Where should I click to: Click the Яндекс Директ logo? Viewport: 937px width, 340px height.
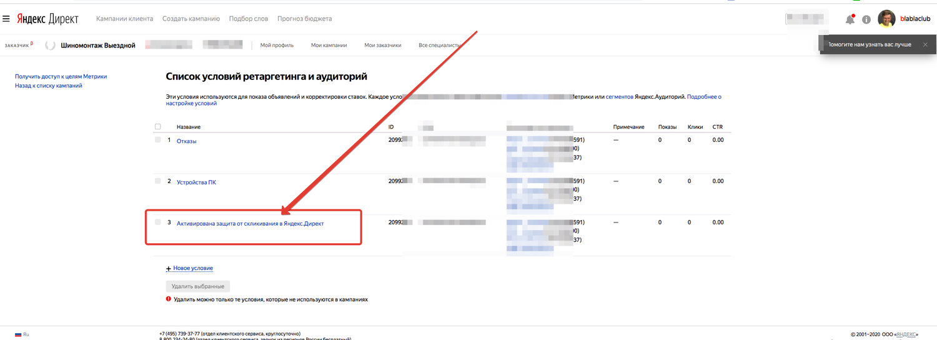coord(47,19)
